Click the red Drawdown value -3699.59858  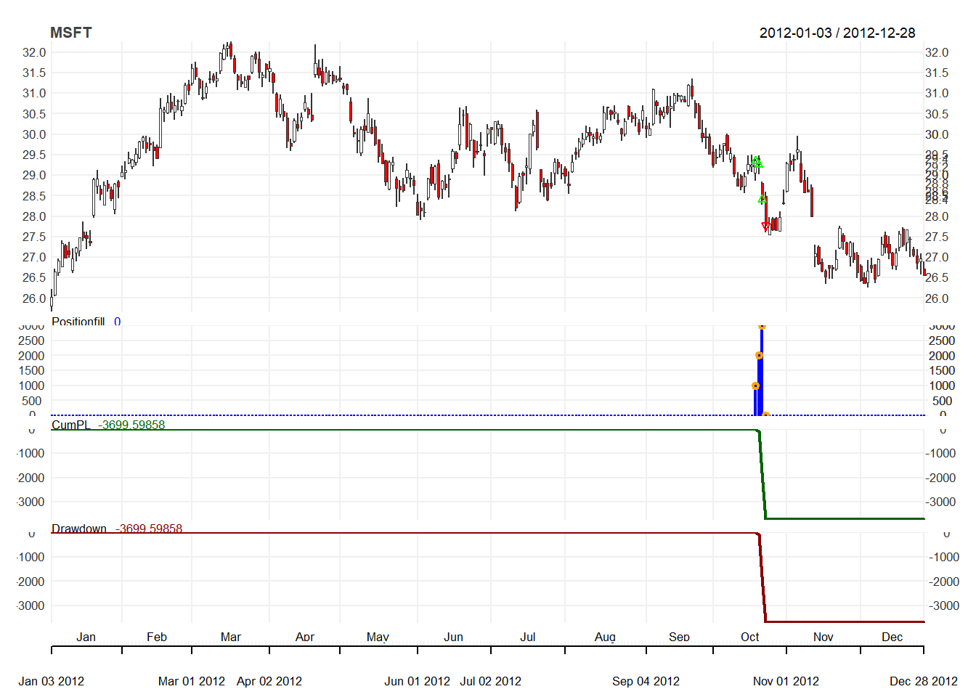click(149, 529)
